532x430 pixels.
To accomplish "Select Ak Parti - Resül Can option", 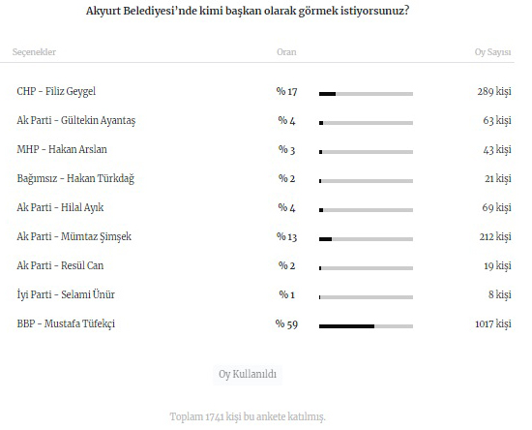I will point(60,265).
